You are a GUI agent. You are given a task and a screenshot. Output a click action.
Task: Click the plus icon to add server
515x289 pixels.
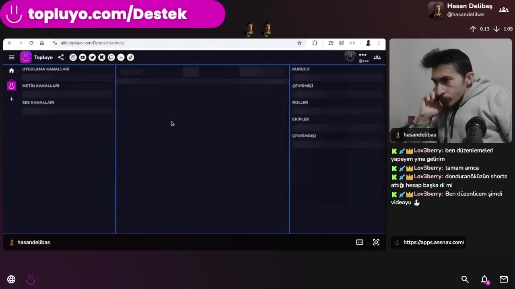coord(11,99)
